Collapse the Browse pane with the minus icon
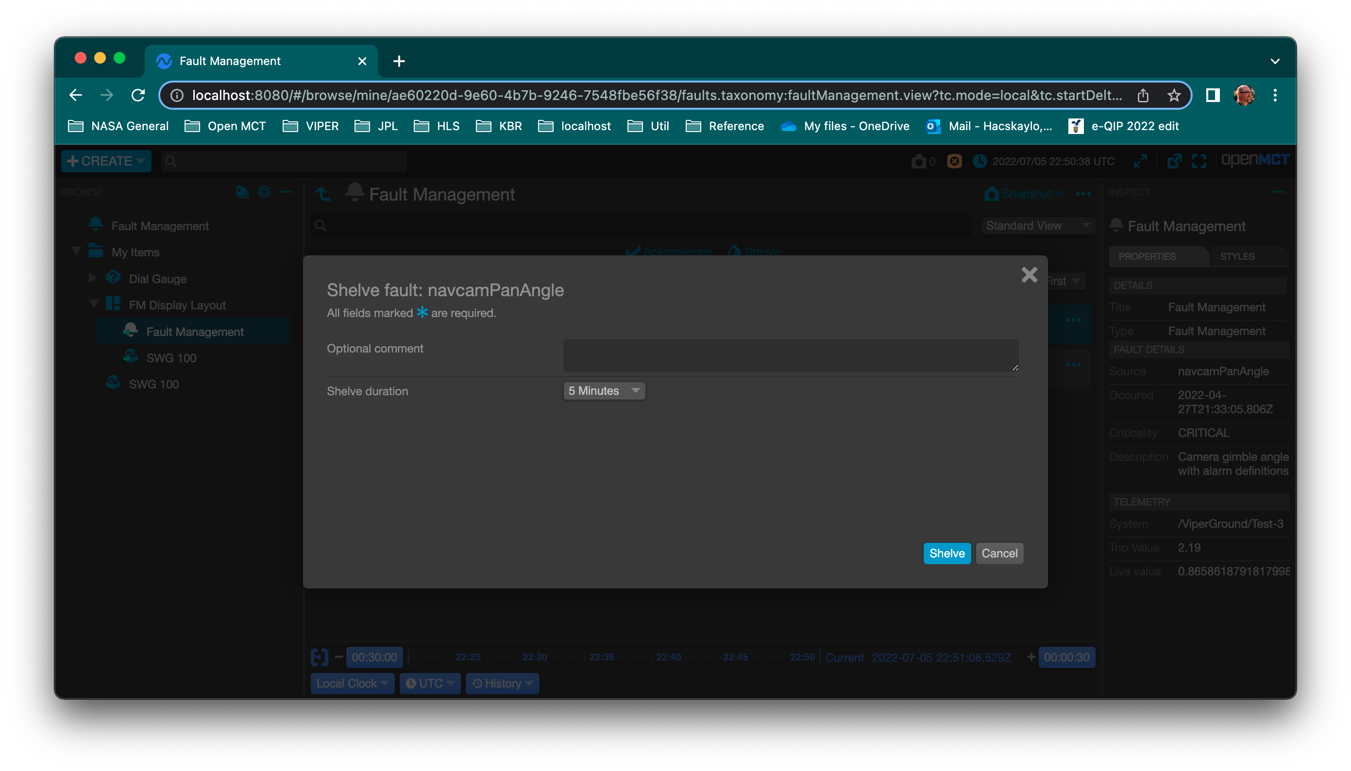 click(x=287, y=192)
